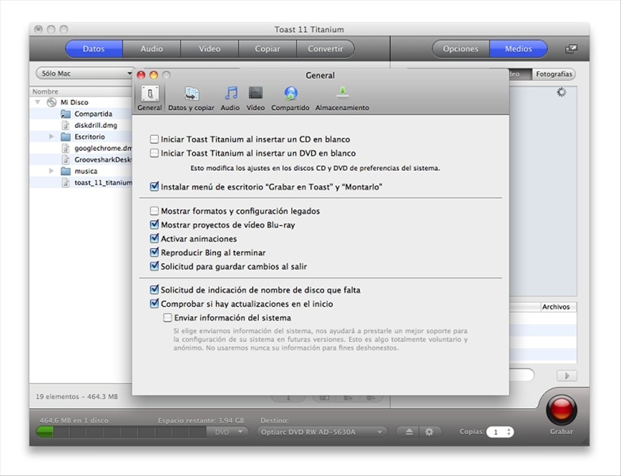Enable Mostrar formatos y configuración legados

point(155,211)
